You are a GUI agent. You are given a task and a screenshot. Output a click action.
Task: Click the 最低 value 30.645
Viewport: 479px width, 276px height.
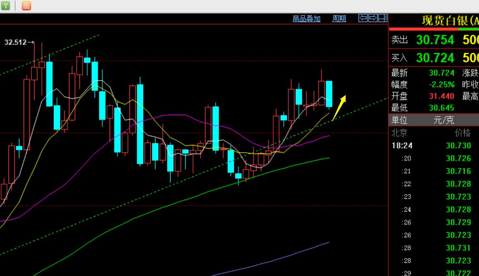pyautogui.click(x=441, y=108)
